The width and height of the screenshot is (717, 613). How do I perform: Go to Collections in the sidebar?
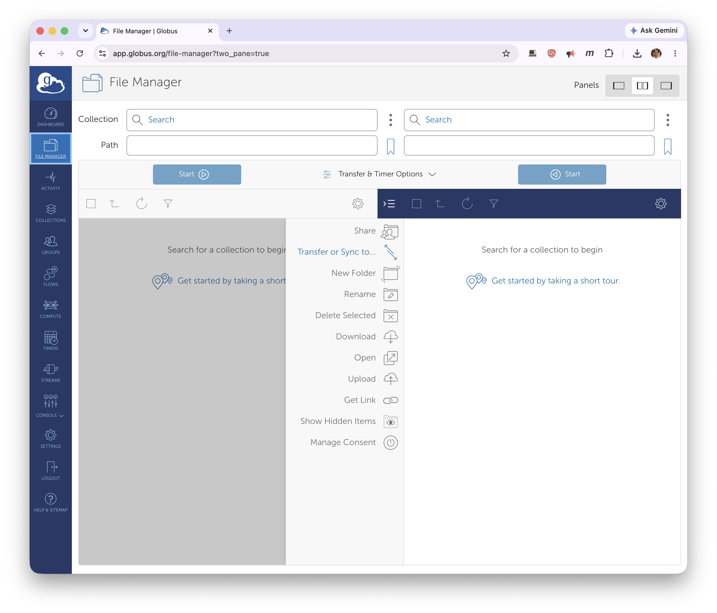pyautogui.click(x=50, y=213)
